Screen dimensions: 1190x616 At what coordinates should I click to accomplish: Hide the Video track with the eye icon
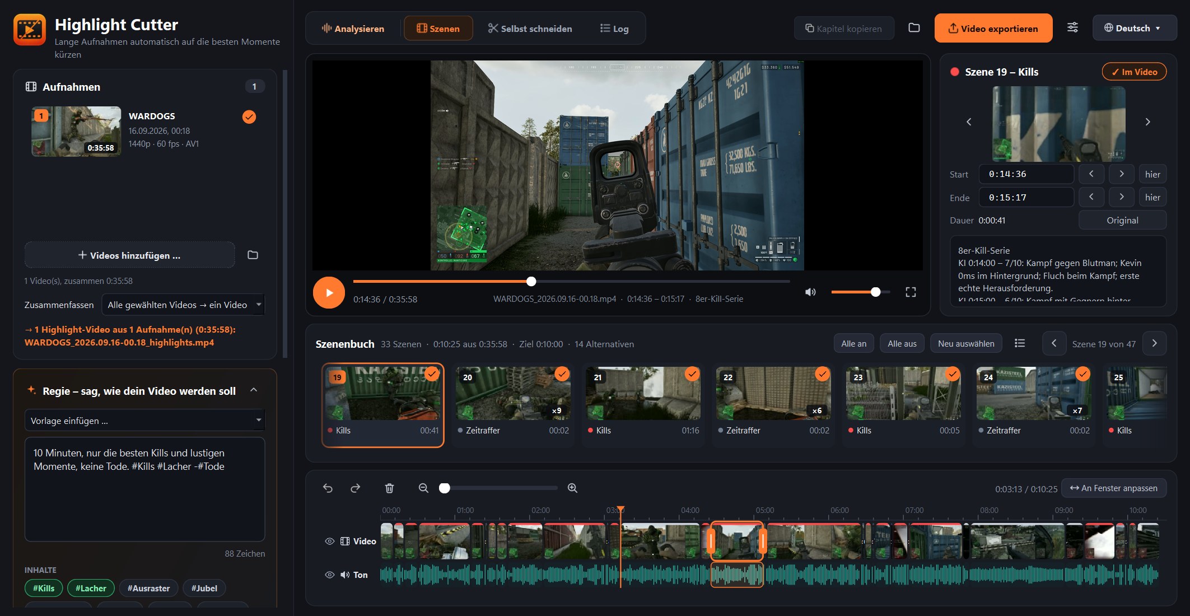329,542
